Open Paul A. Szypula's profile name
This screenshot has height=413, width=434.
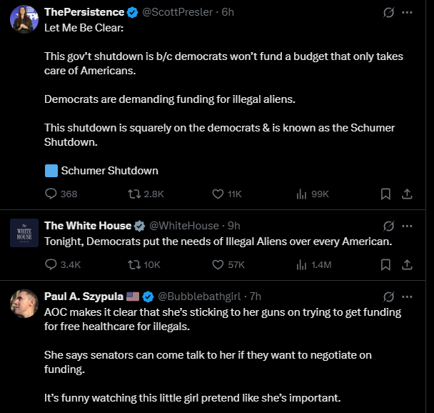tap(83, 296)
